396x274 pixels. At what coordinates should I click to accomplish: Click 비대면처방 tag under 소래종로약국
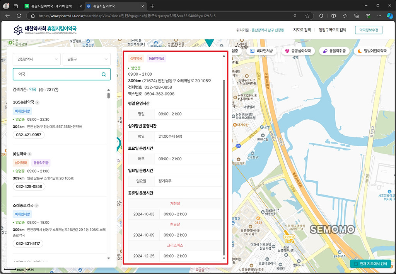(22, 214)
